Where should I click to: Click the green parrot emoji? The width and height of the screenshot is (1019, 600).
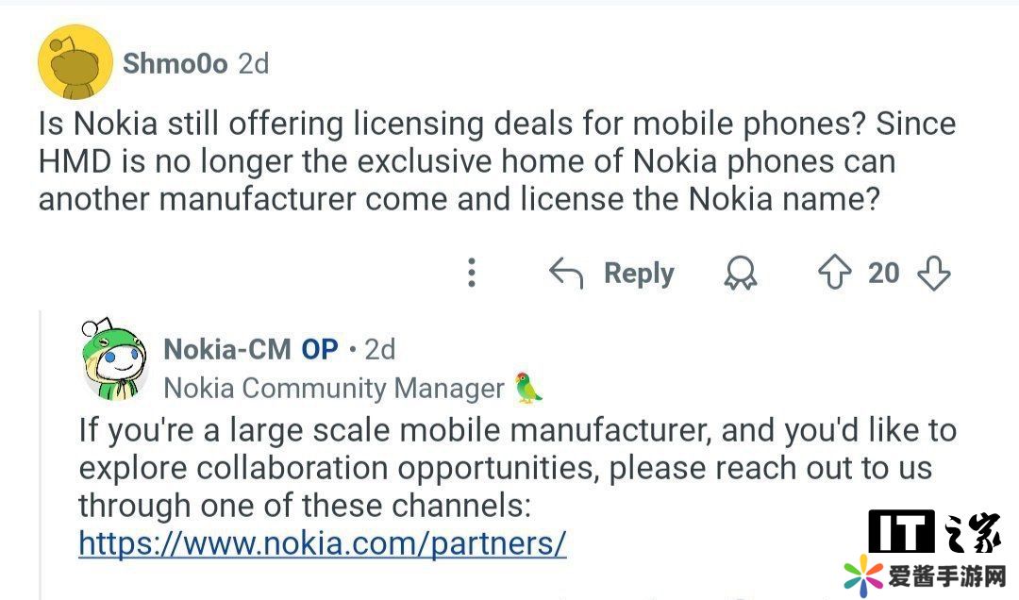coord(529,388)
